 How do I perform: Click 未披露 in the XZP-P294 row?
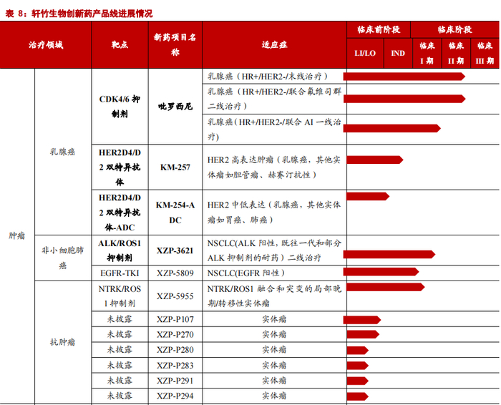tap(120, 396)
